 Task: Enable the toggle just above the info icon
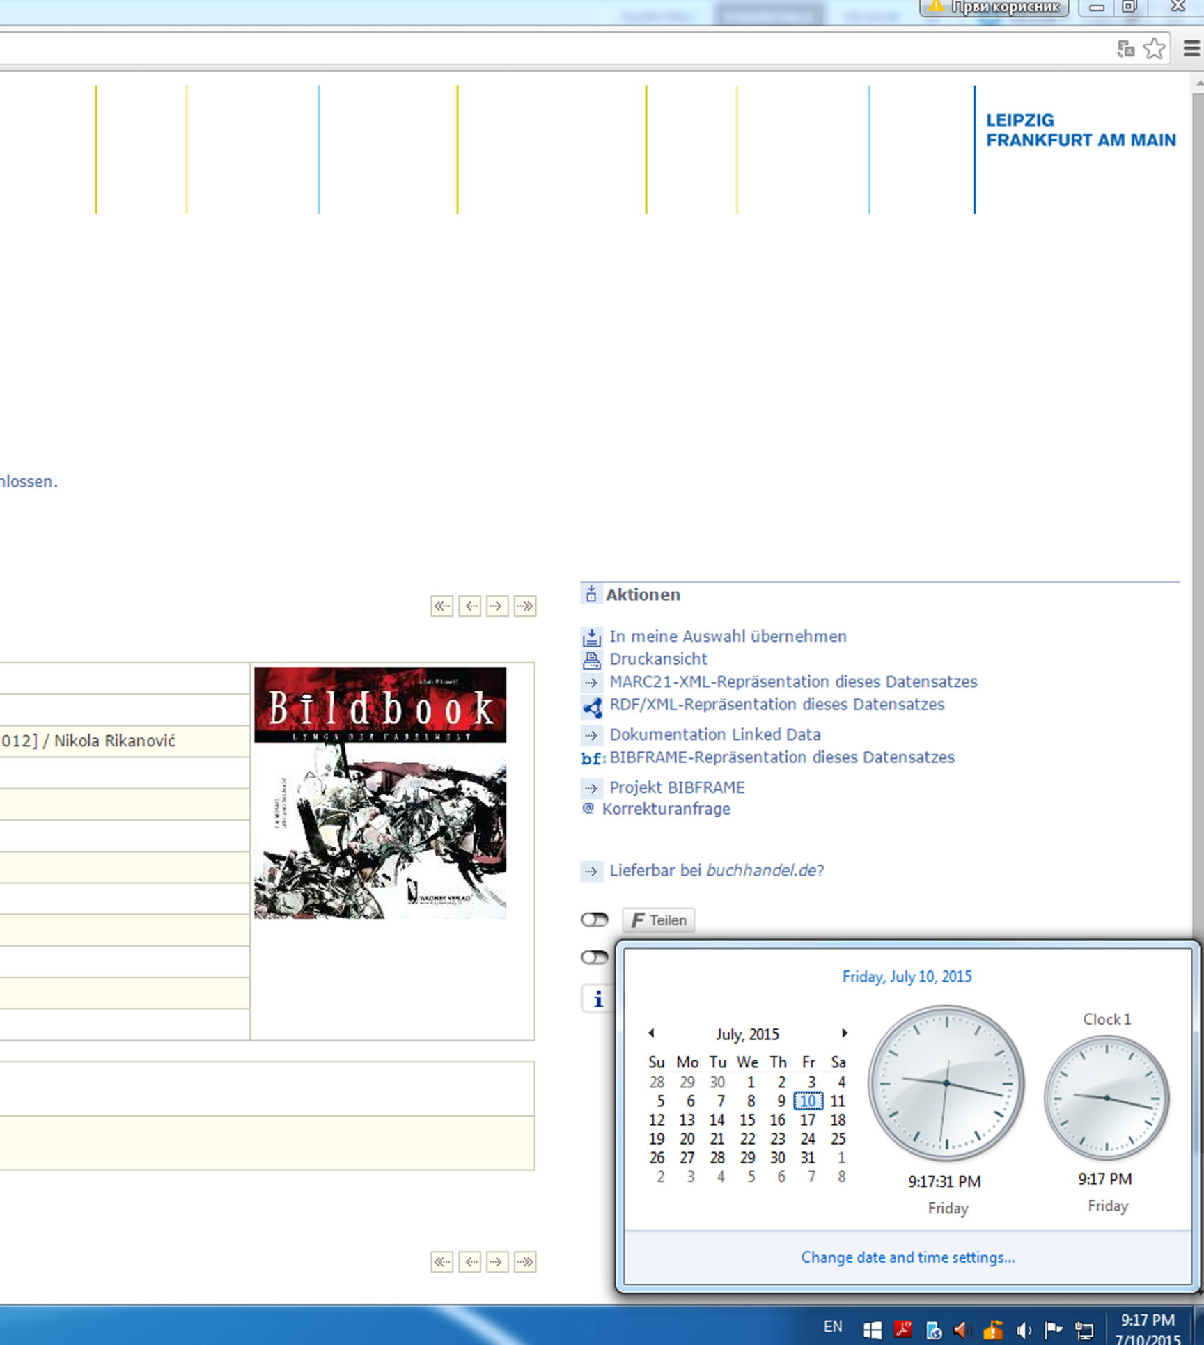tap(594, 958)
